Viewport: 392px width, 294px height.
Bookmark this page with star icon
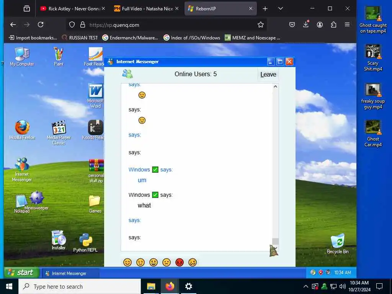(260, 24)
